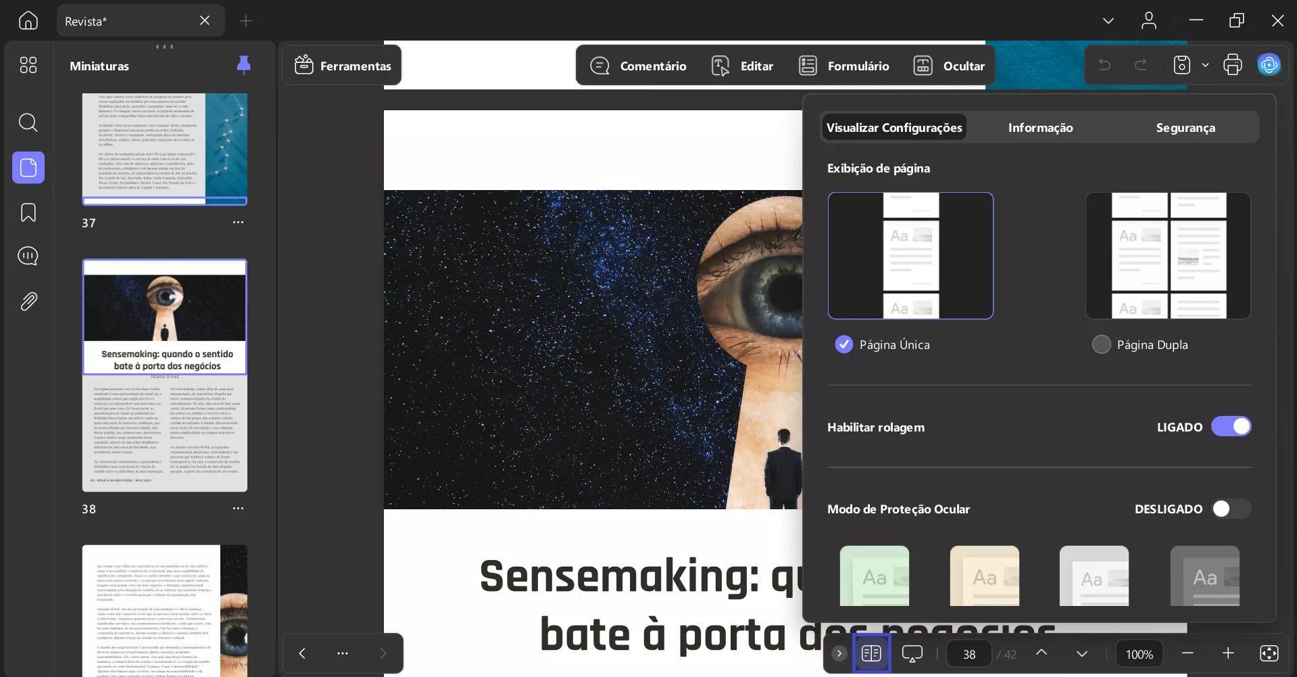Screen dimensions: 1297x677
Task: Open options menu for page 37
Action: click(238, 222)
